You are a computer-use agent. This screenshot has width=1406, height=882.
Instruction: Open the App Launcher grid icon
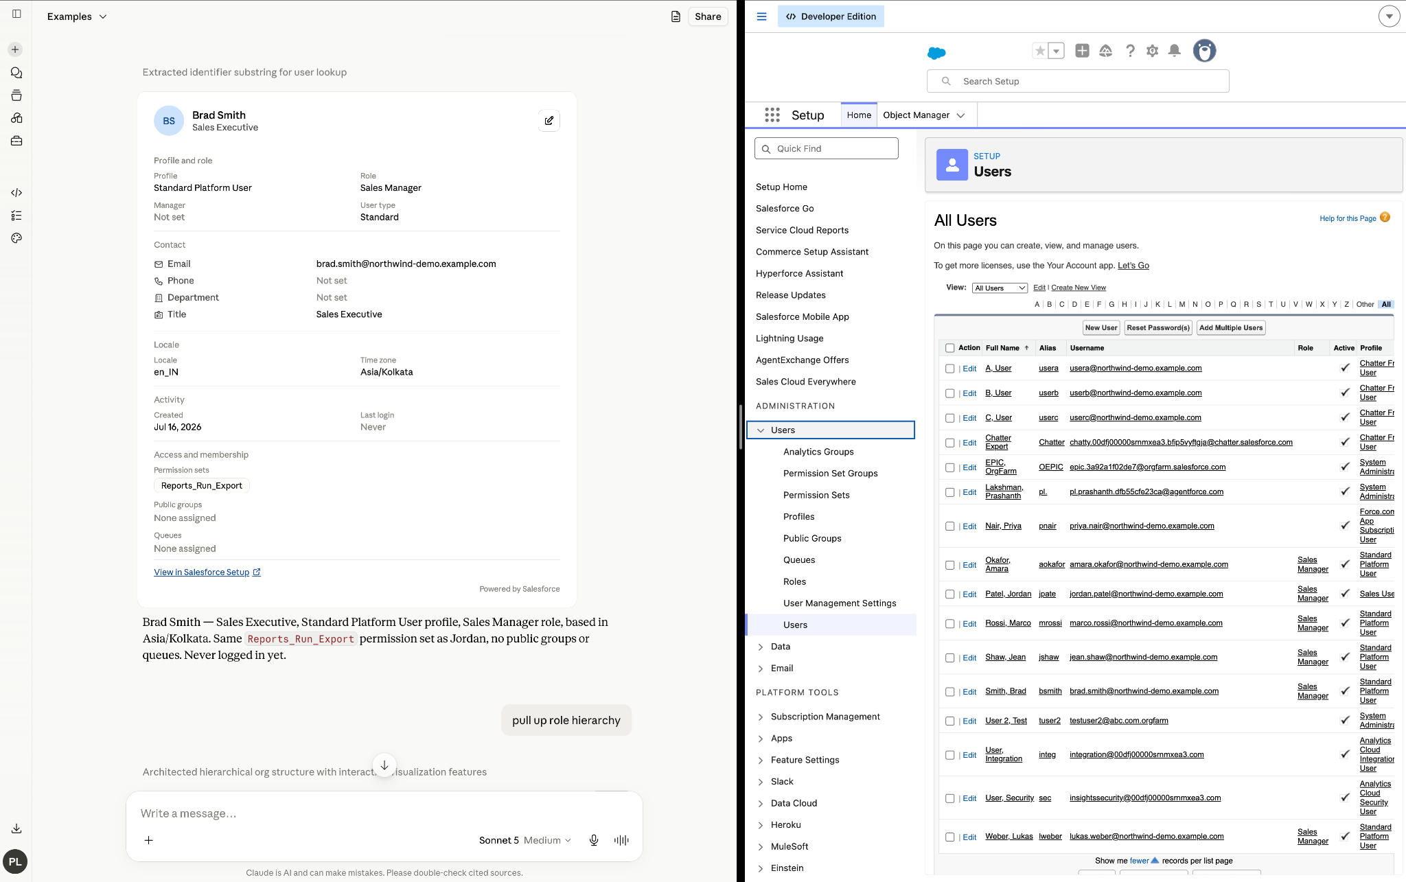coord(772,115)
